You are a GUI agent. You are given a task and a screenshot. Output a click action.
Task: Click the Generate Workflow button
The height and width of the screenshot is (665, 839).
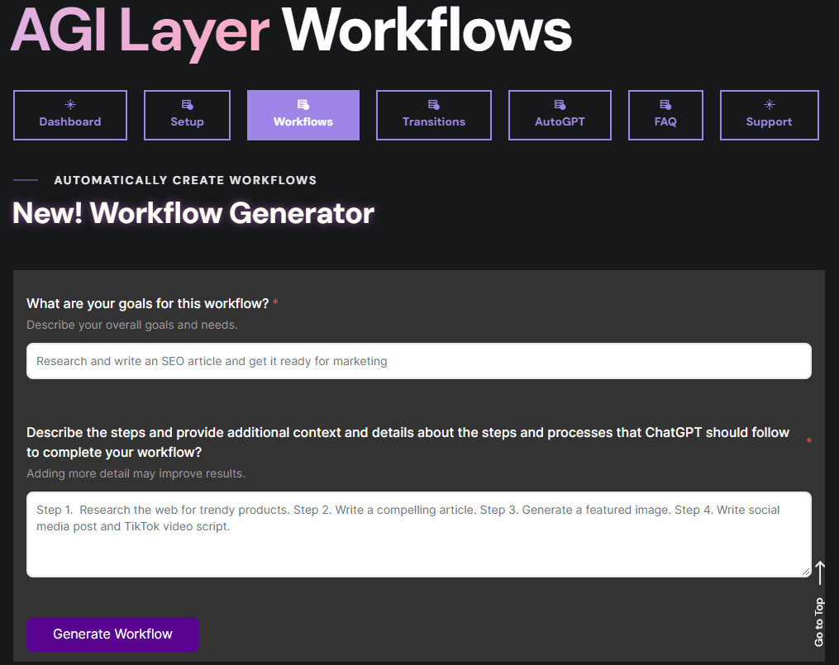tap(113, 634)
